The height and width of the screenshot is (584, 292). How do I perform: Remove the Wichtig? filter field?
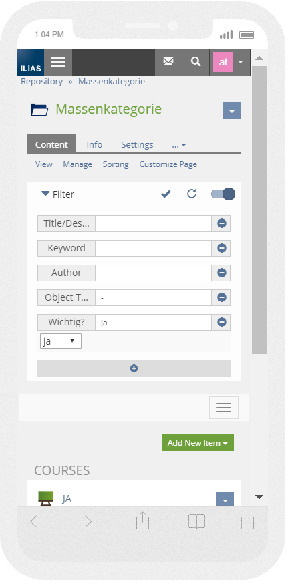point(222,323)
